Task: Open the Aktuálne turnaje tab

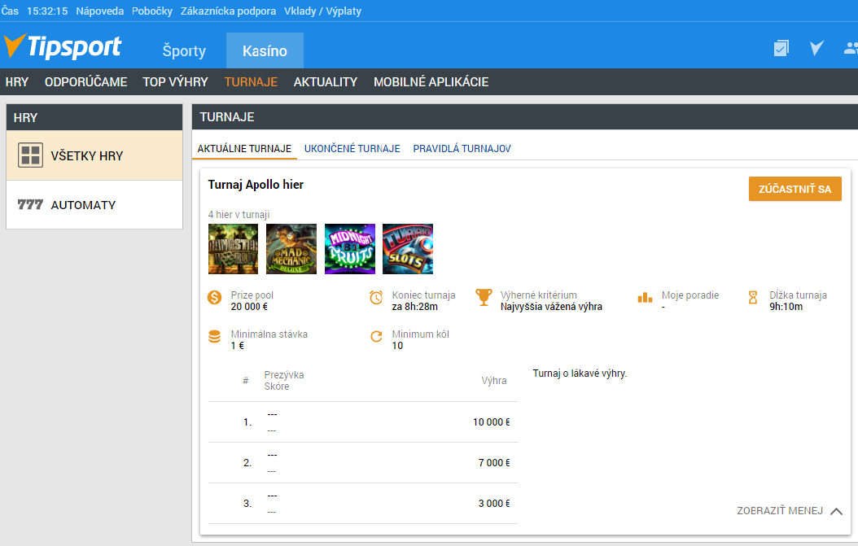Action: pos(244,148)
